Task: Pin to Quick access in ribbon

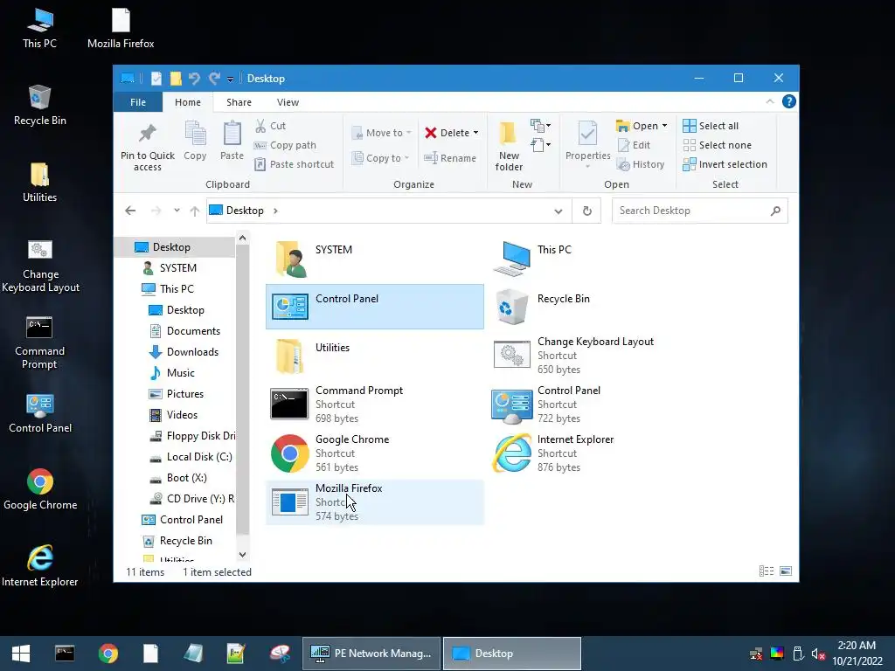Action: pos(147,146)
